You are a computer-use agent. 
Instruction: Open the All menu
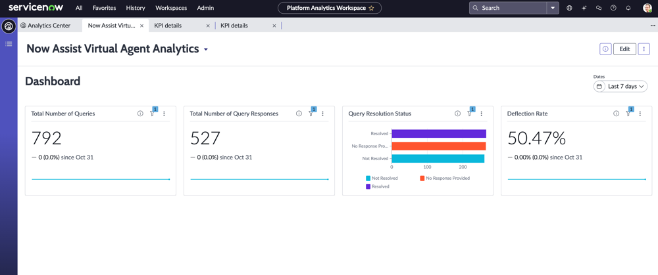pos(79,8)
